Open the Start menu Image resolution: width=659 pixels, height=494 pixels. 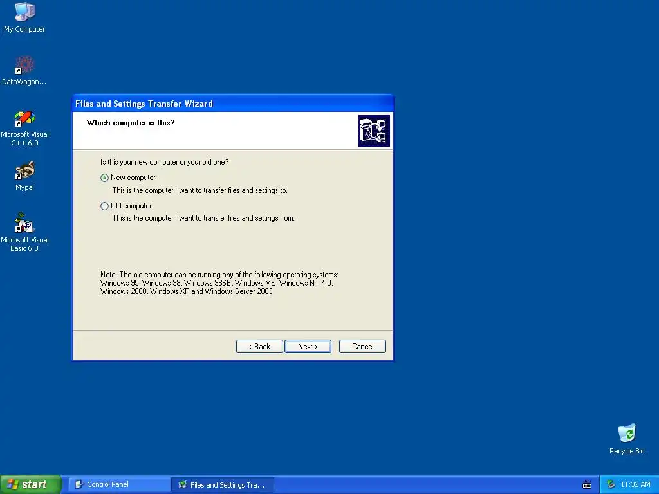(x=31, y=484)
